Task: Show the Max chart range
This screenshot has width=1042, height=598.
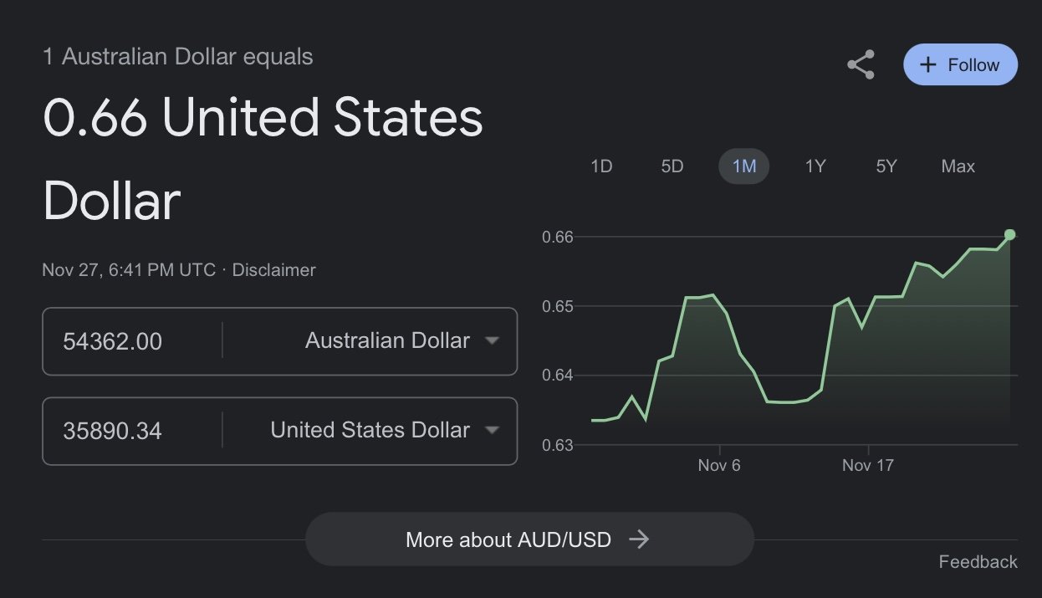Action: [958, 166]
